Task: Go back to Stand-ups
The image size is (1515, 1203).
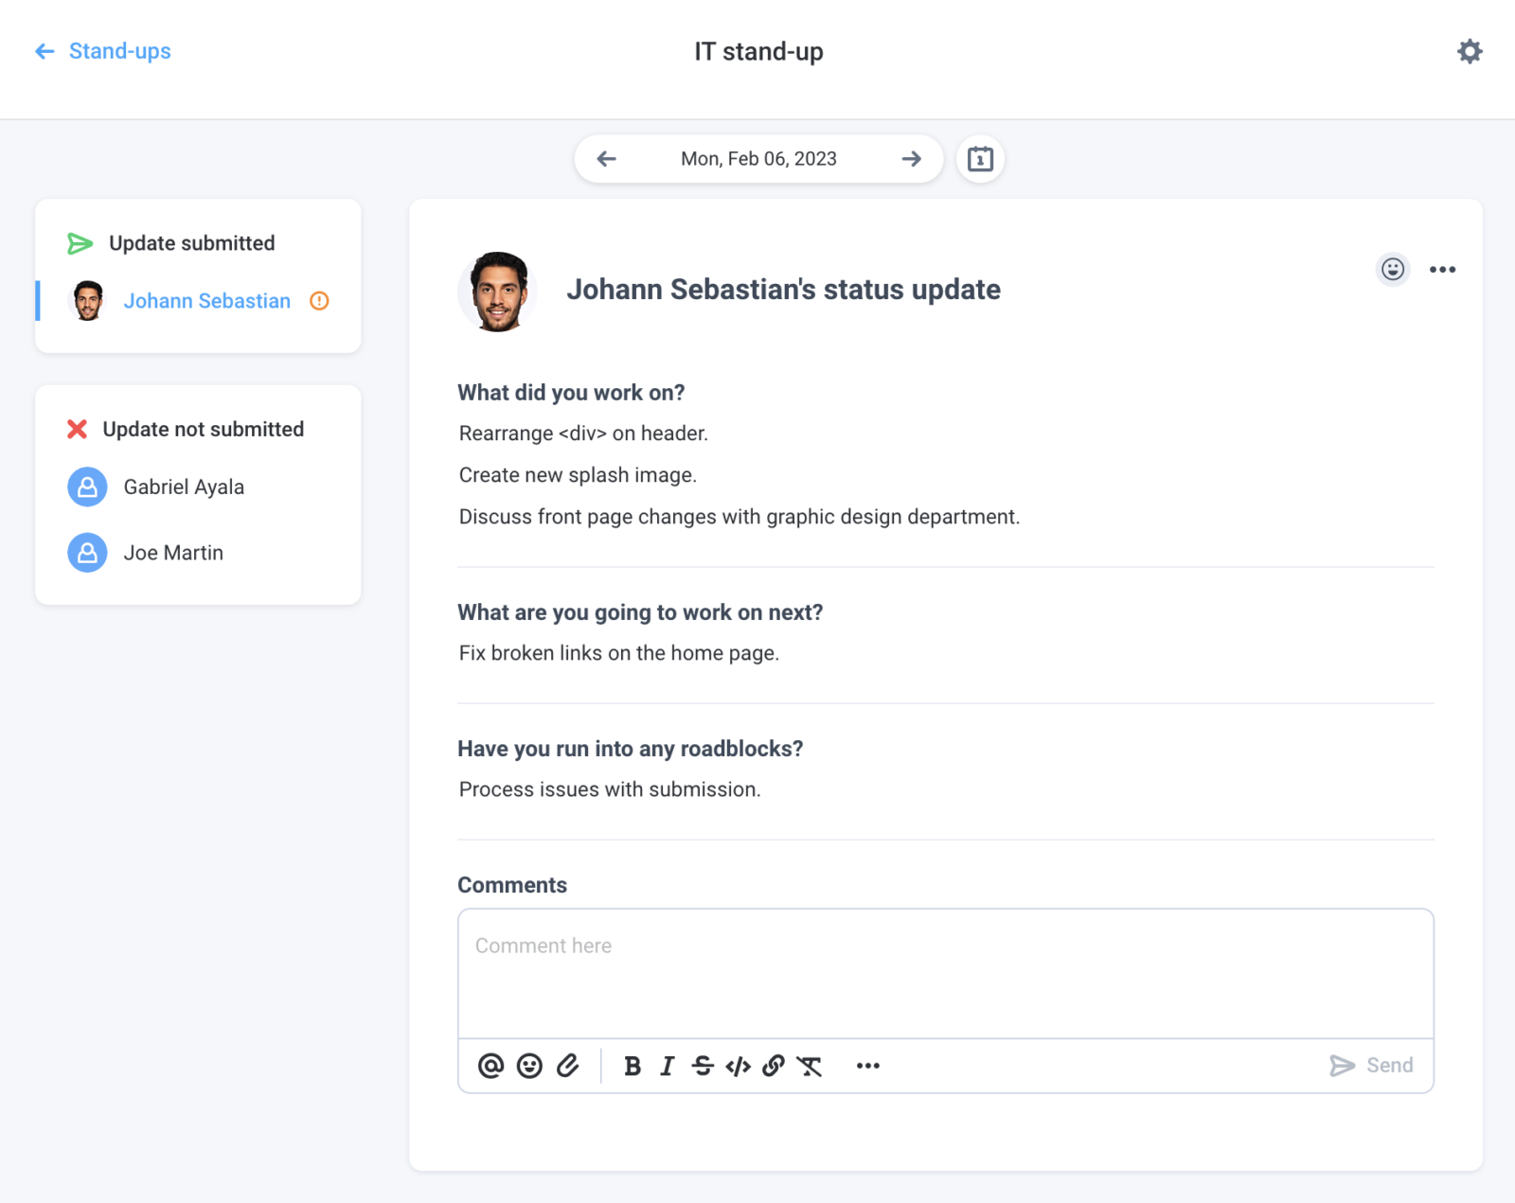Action: point(102,51)
